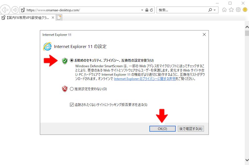Click the browser Forward arrow button
This screenshot has width=249, height=165.
point(15,10)
